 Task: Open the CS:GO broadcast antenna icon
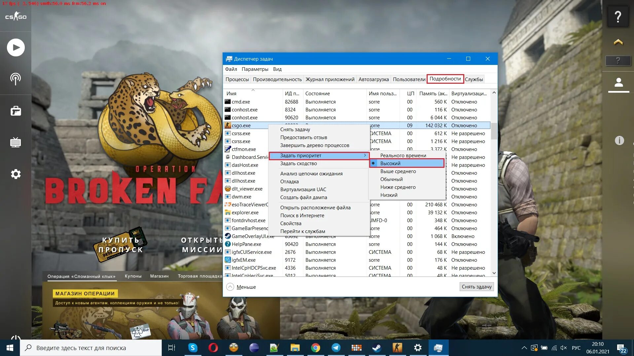coord(16,79)
